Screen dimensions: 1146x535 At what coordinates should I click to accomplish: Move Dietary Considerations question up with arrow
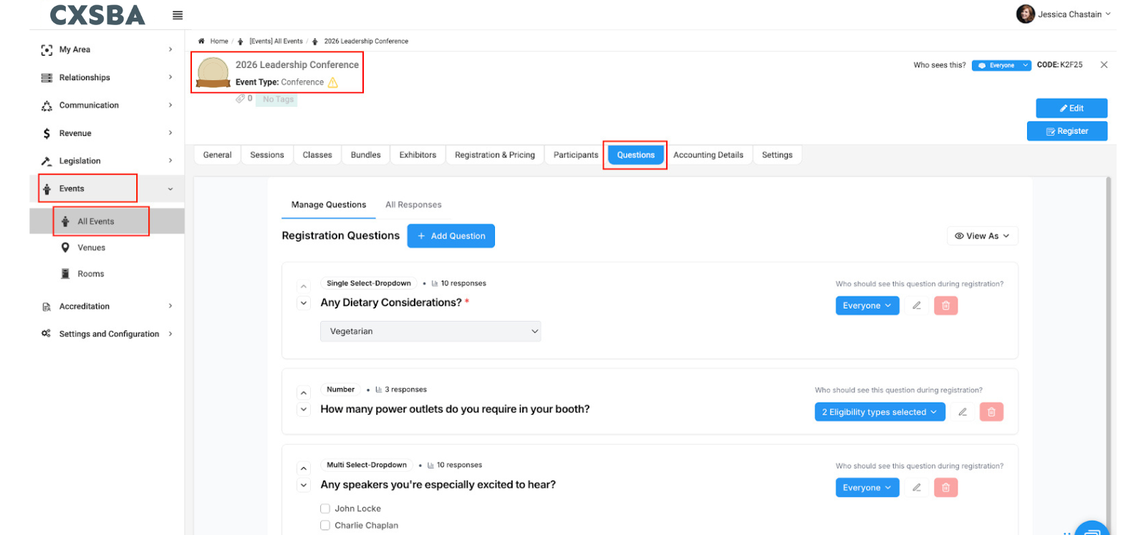(304, 286)
